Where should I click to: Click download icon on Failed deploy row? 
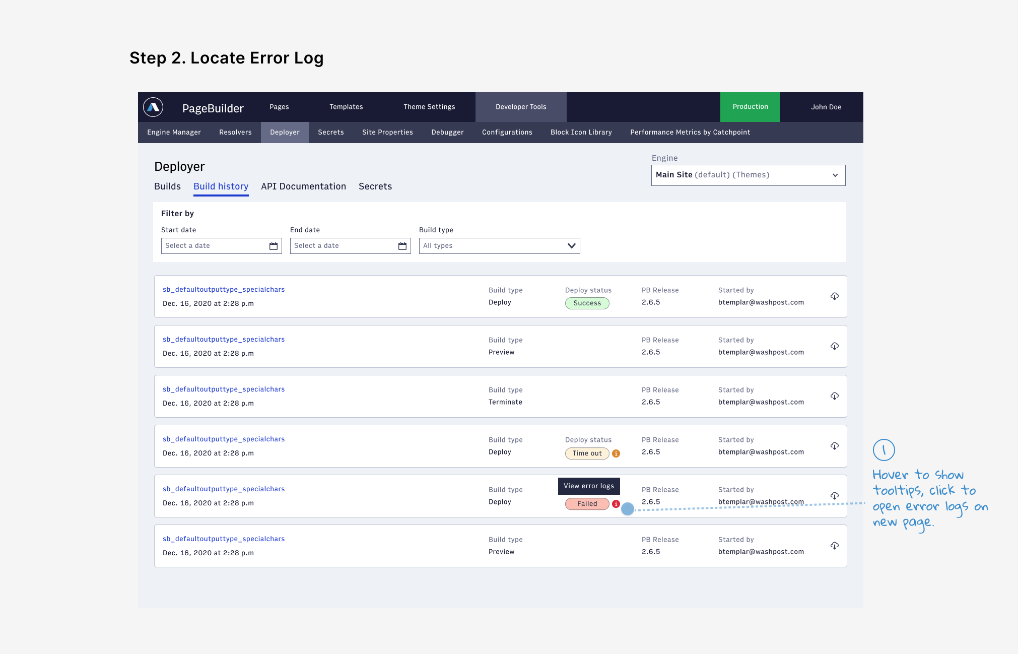[834, 496]
